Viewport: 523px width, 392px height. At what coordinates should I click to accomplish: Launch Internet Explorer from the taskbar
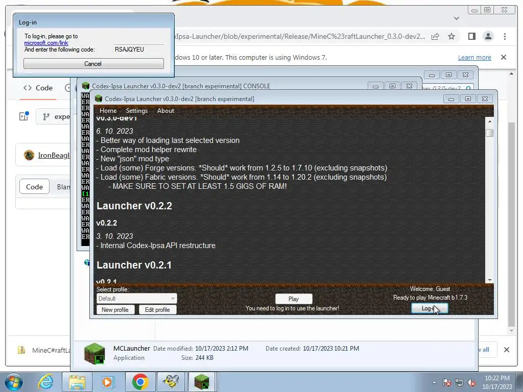[45, 382]
